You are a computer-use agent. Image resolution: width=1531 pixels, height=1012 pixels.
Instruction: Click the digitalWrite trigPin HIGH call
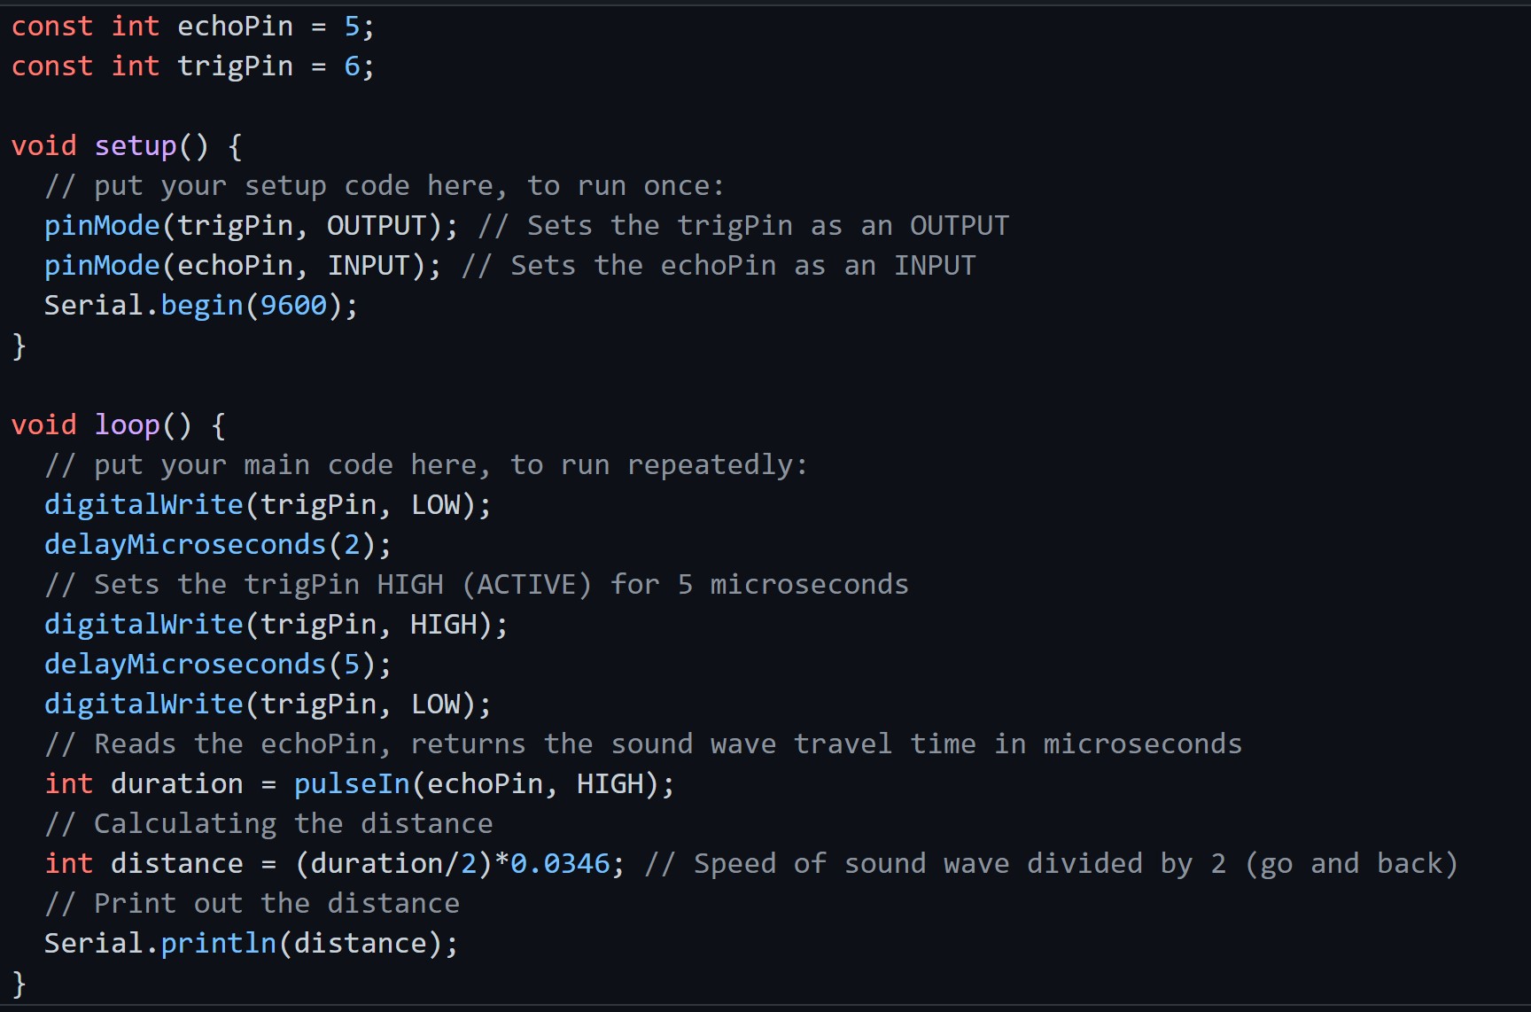point(276,625)
